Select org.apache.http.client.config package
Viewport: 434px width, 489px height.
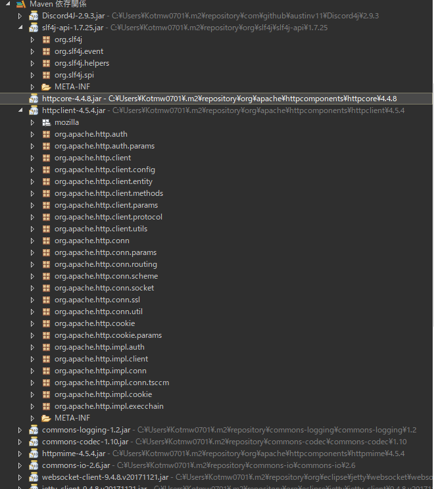(105, 170)
